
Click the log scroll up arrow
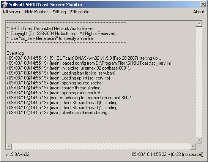click(199, 24)
